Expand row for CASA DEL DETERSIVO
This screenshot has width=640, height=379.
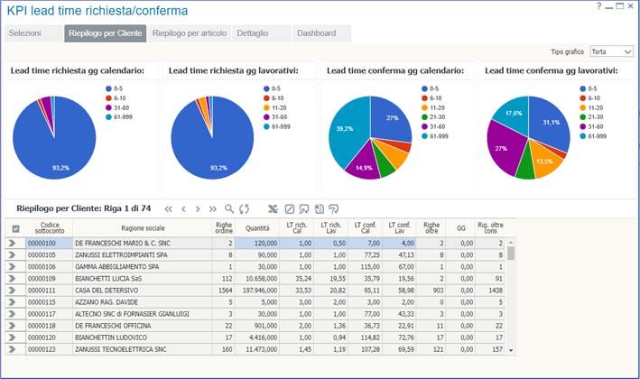click(13, 291)
